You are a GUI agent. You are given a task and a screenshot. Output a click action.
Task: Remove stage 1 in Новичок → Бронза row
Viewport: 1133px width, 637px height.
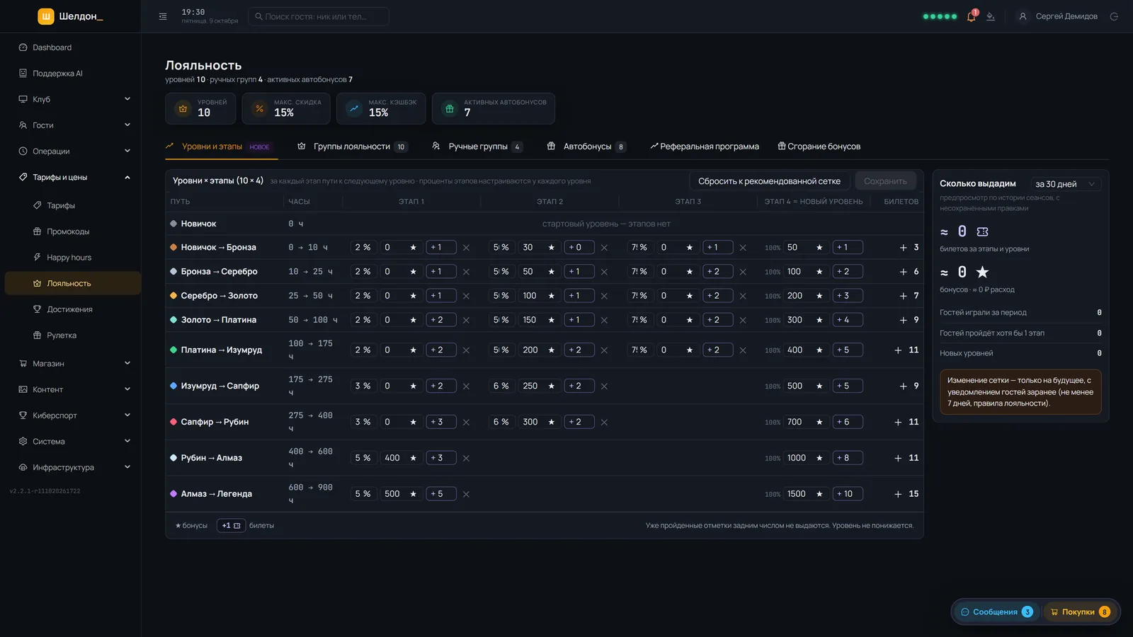click(466, 248)
